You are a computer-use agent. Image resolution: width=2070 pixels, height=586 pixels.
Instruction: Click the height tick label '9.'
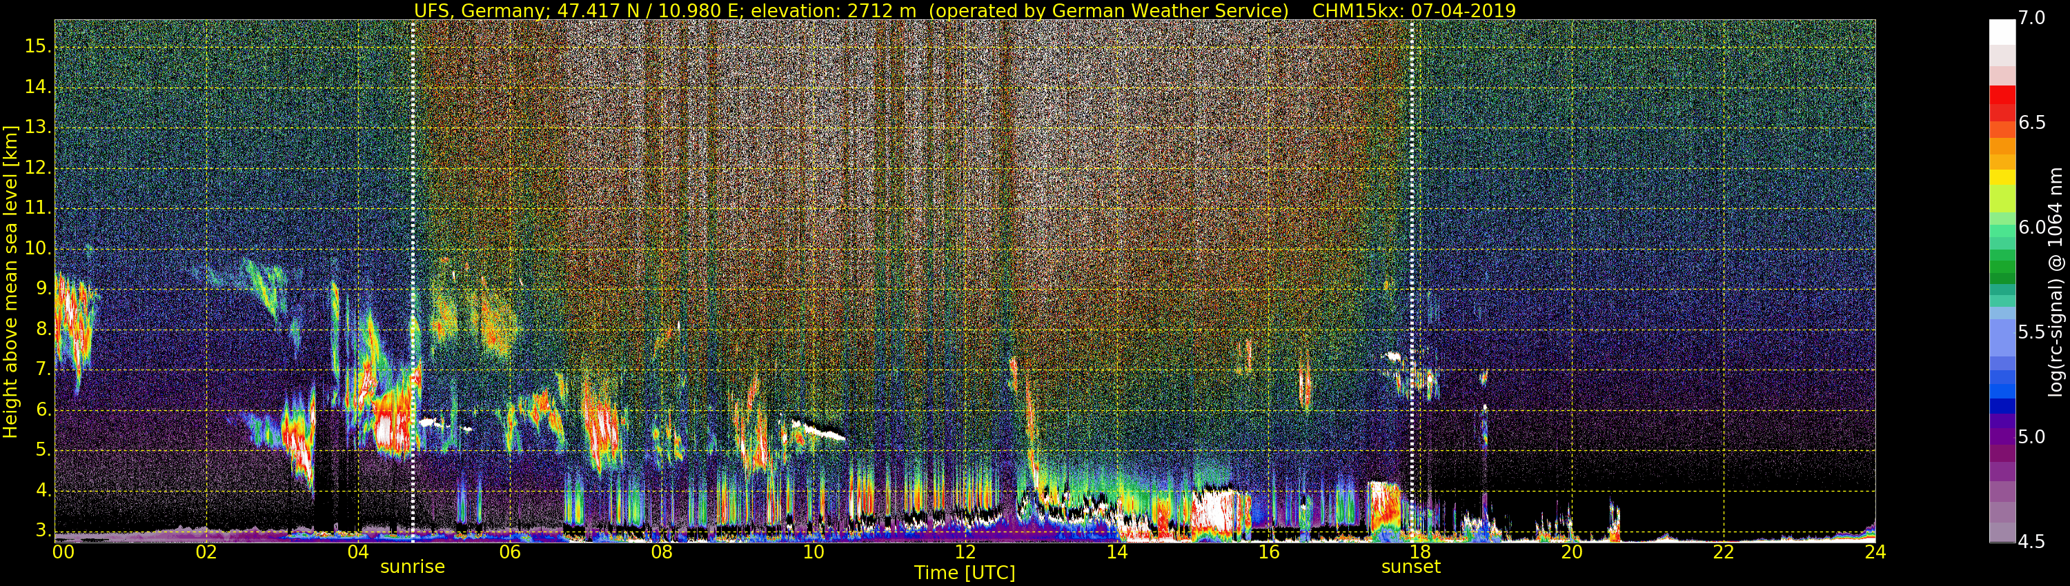(43, 289)
